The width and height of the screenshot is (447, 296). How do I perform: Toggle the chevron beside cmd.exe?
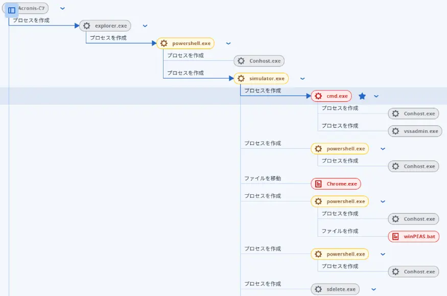click(x=377, y=96)
